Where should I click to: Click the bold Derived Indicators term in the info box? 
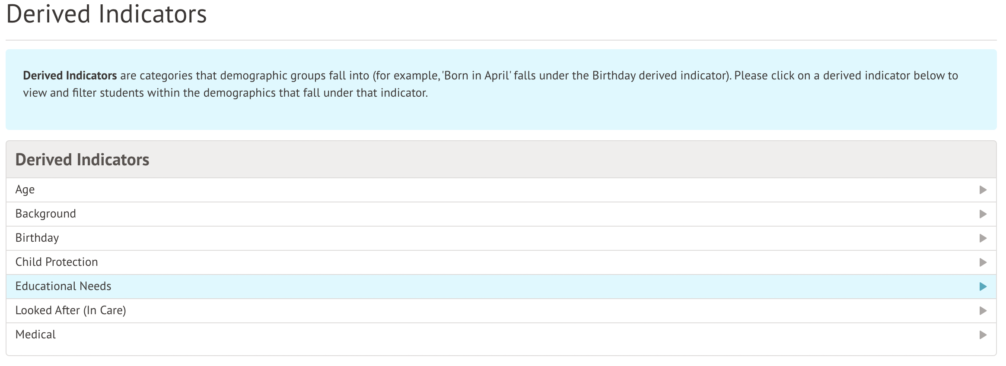[x=70, y=76]
